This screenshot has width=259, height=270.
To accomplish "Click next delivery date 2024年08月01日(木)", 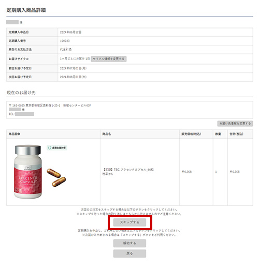I will tap(73, 77).
